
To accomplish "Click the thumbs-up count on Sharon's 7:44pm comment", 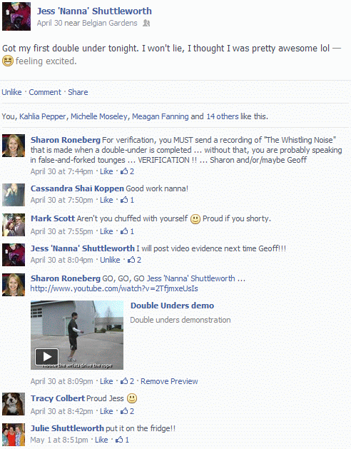I will (x=127, y=171).
